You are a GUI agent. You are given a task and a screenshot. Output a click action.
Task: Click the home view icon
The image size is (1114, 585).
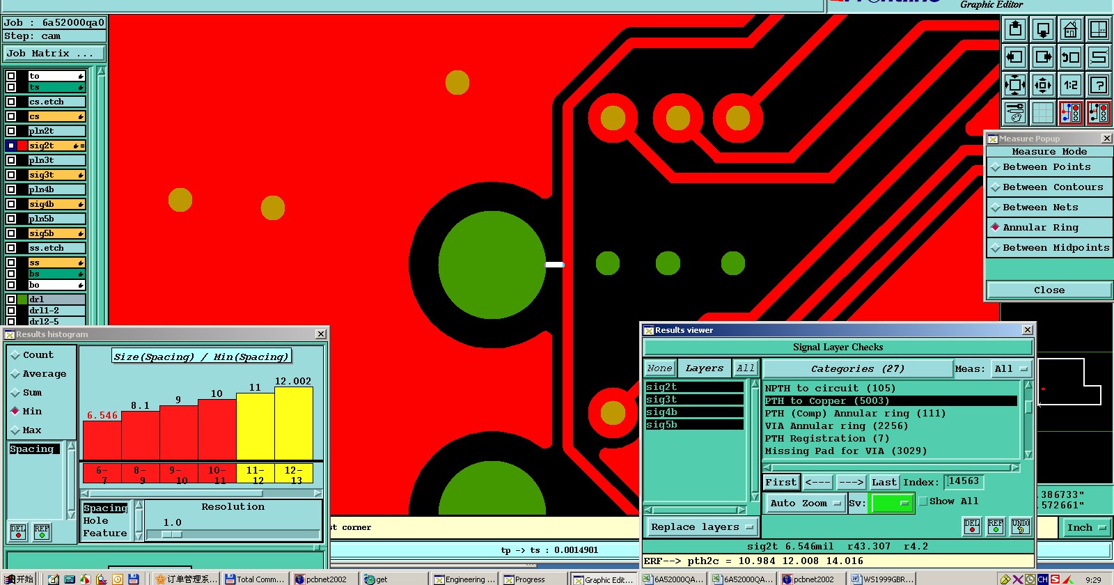point(1071,29)
